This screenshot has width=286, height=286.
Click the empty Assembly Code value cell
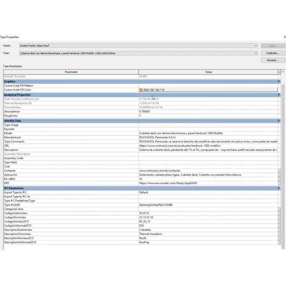pos(208,158)
